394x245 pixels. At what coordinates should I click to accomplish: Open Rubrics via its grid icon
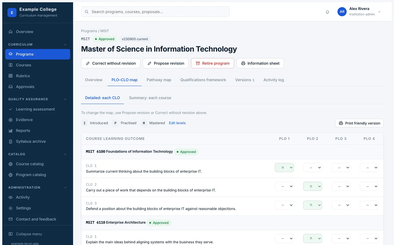coord(11,76)
